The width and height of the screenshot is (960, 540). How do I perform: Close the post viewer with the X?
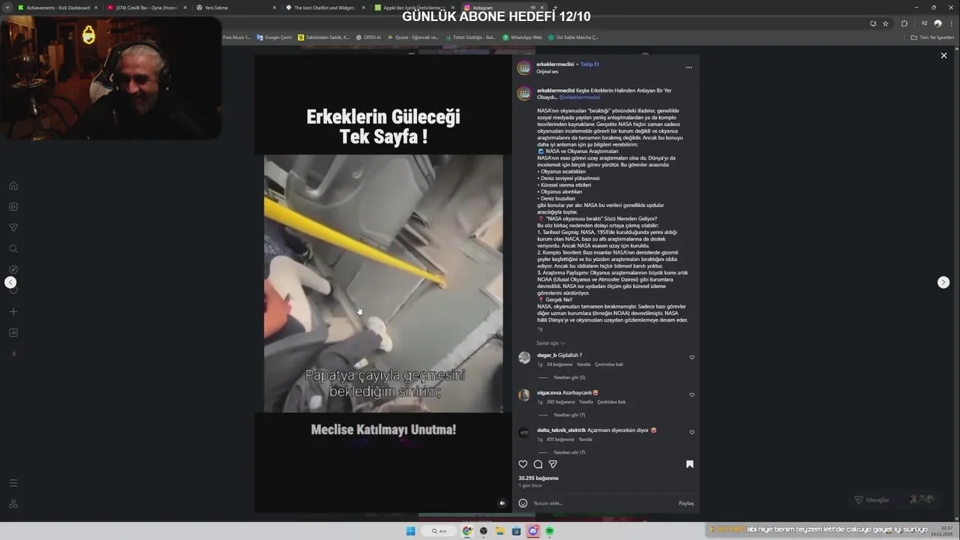point(943,55)
